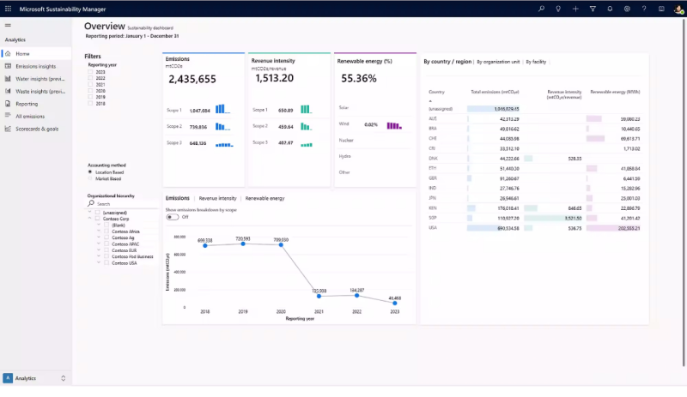Select Location Based accounting method
Screen dimensions: 687x397
click(x=90, y=172)
